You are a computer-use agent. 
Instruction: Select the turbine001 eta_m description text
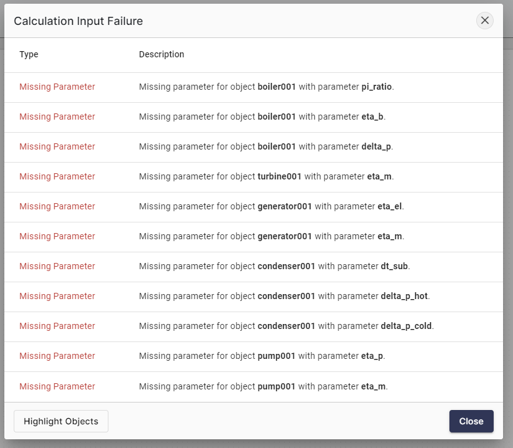[266, 176]
